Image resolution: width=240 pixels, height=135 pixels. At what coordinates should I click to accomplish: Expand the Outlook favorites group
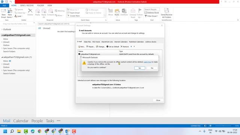[2, 29]
